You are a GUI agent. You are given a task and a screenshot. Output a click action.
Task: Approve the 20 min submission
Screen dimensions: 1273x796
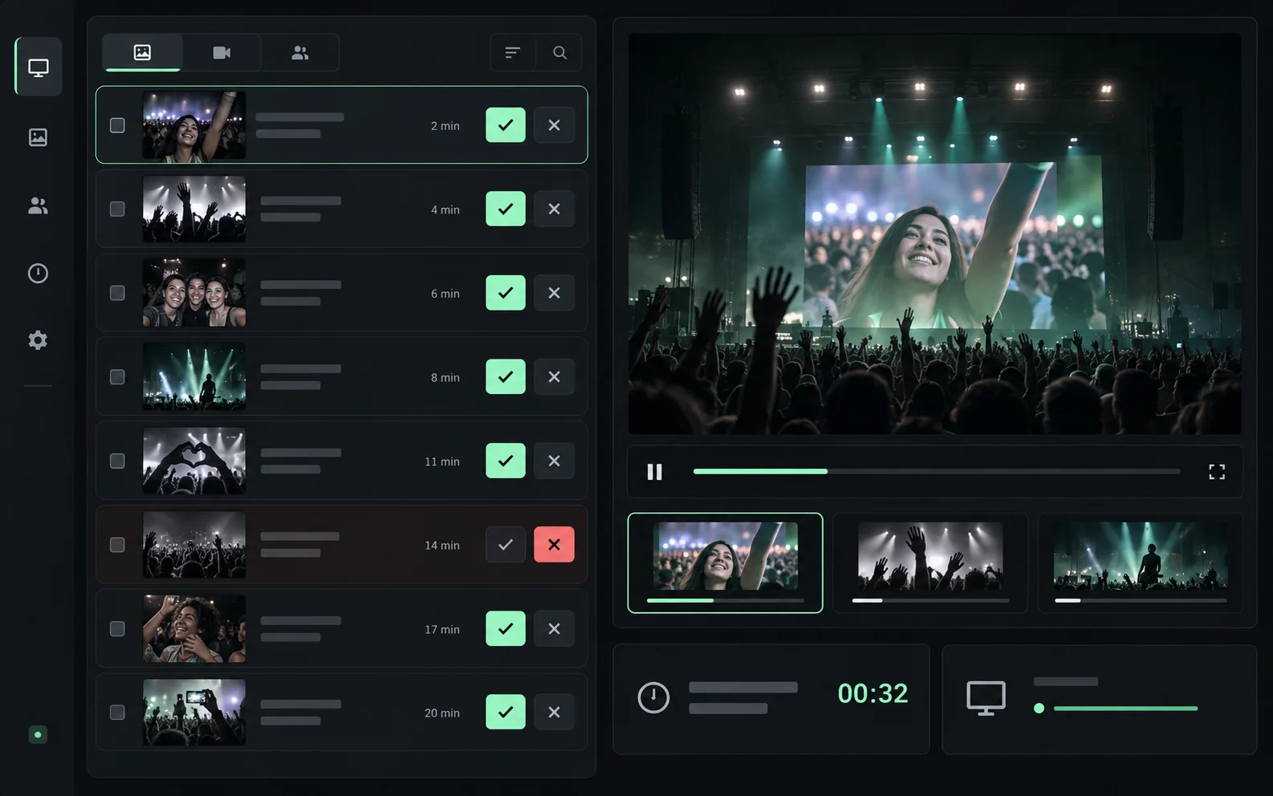[x=506, y=713]
